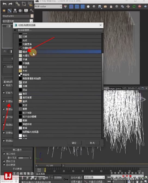Open the Modify command panel tab

[10, 11]
